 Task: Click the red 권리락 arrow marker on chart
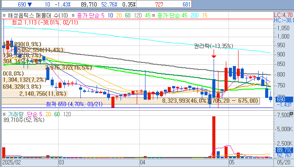pos(214,54)
